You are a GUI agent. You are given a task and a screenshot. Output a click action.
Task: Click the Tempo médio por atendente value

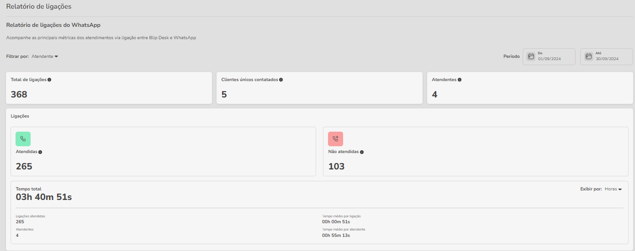[336, 236]
